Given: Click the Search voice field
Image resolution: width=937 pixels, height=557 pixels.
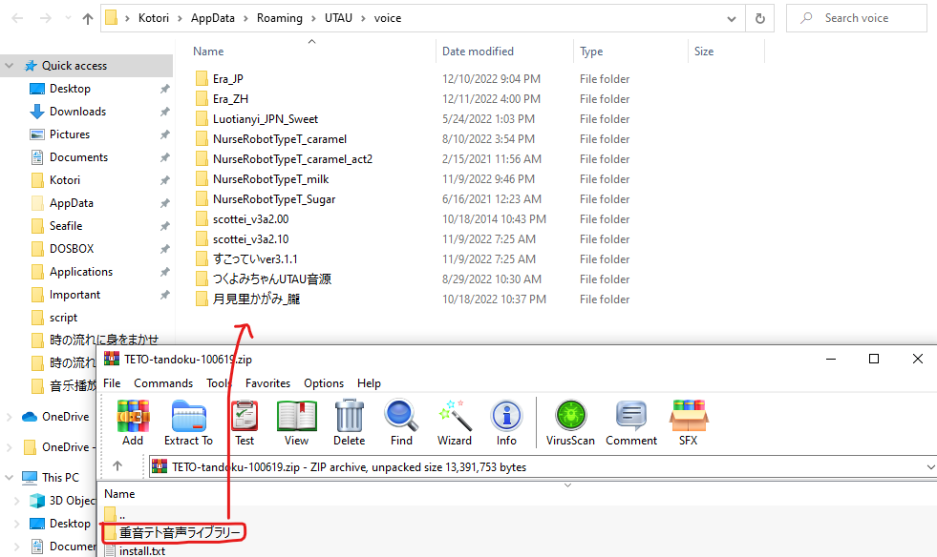Looking at the screenshot, I should 857,18.
